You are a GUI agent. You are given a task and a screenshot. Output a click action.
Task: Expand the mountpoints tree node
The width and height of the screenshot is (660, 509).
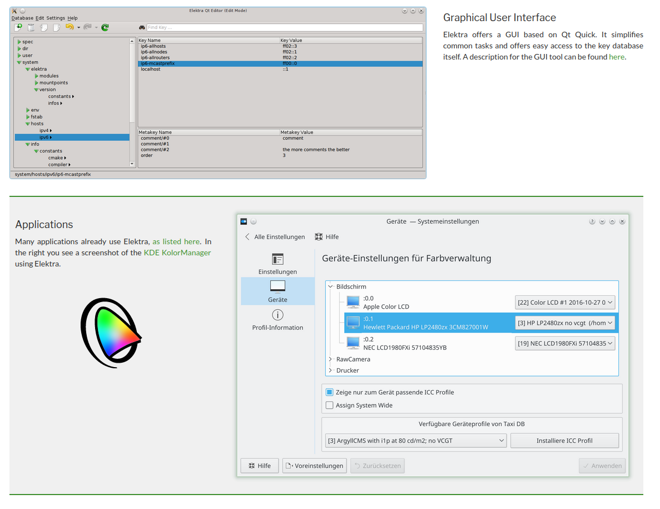37,82
